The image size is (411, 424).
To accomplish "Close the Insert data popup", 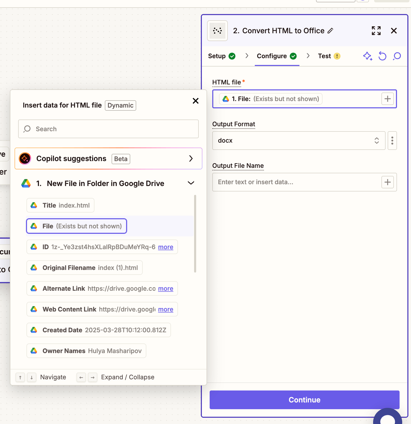I will pyautogui.click(x=196, y=101).
